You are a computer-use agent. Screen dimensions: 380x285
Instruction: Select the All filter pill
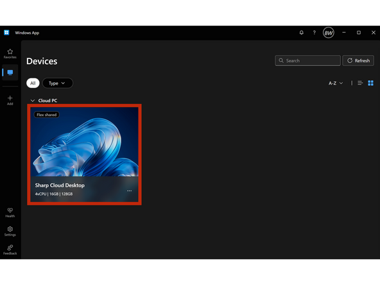tap(33, 83)
